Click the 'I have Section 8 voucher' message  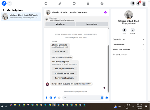[71, 84]
